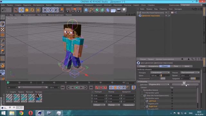
Task: Enable texture mode checkerboard icon
Action: pyautogui.click(x=3, y=29)
